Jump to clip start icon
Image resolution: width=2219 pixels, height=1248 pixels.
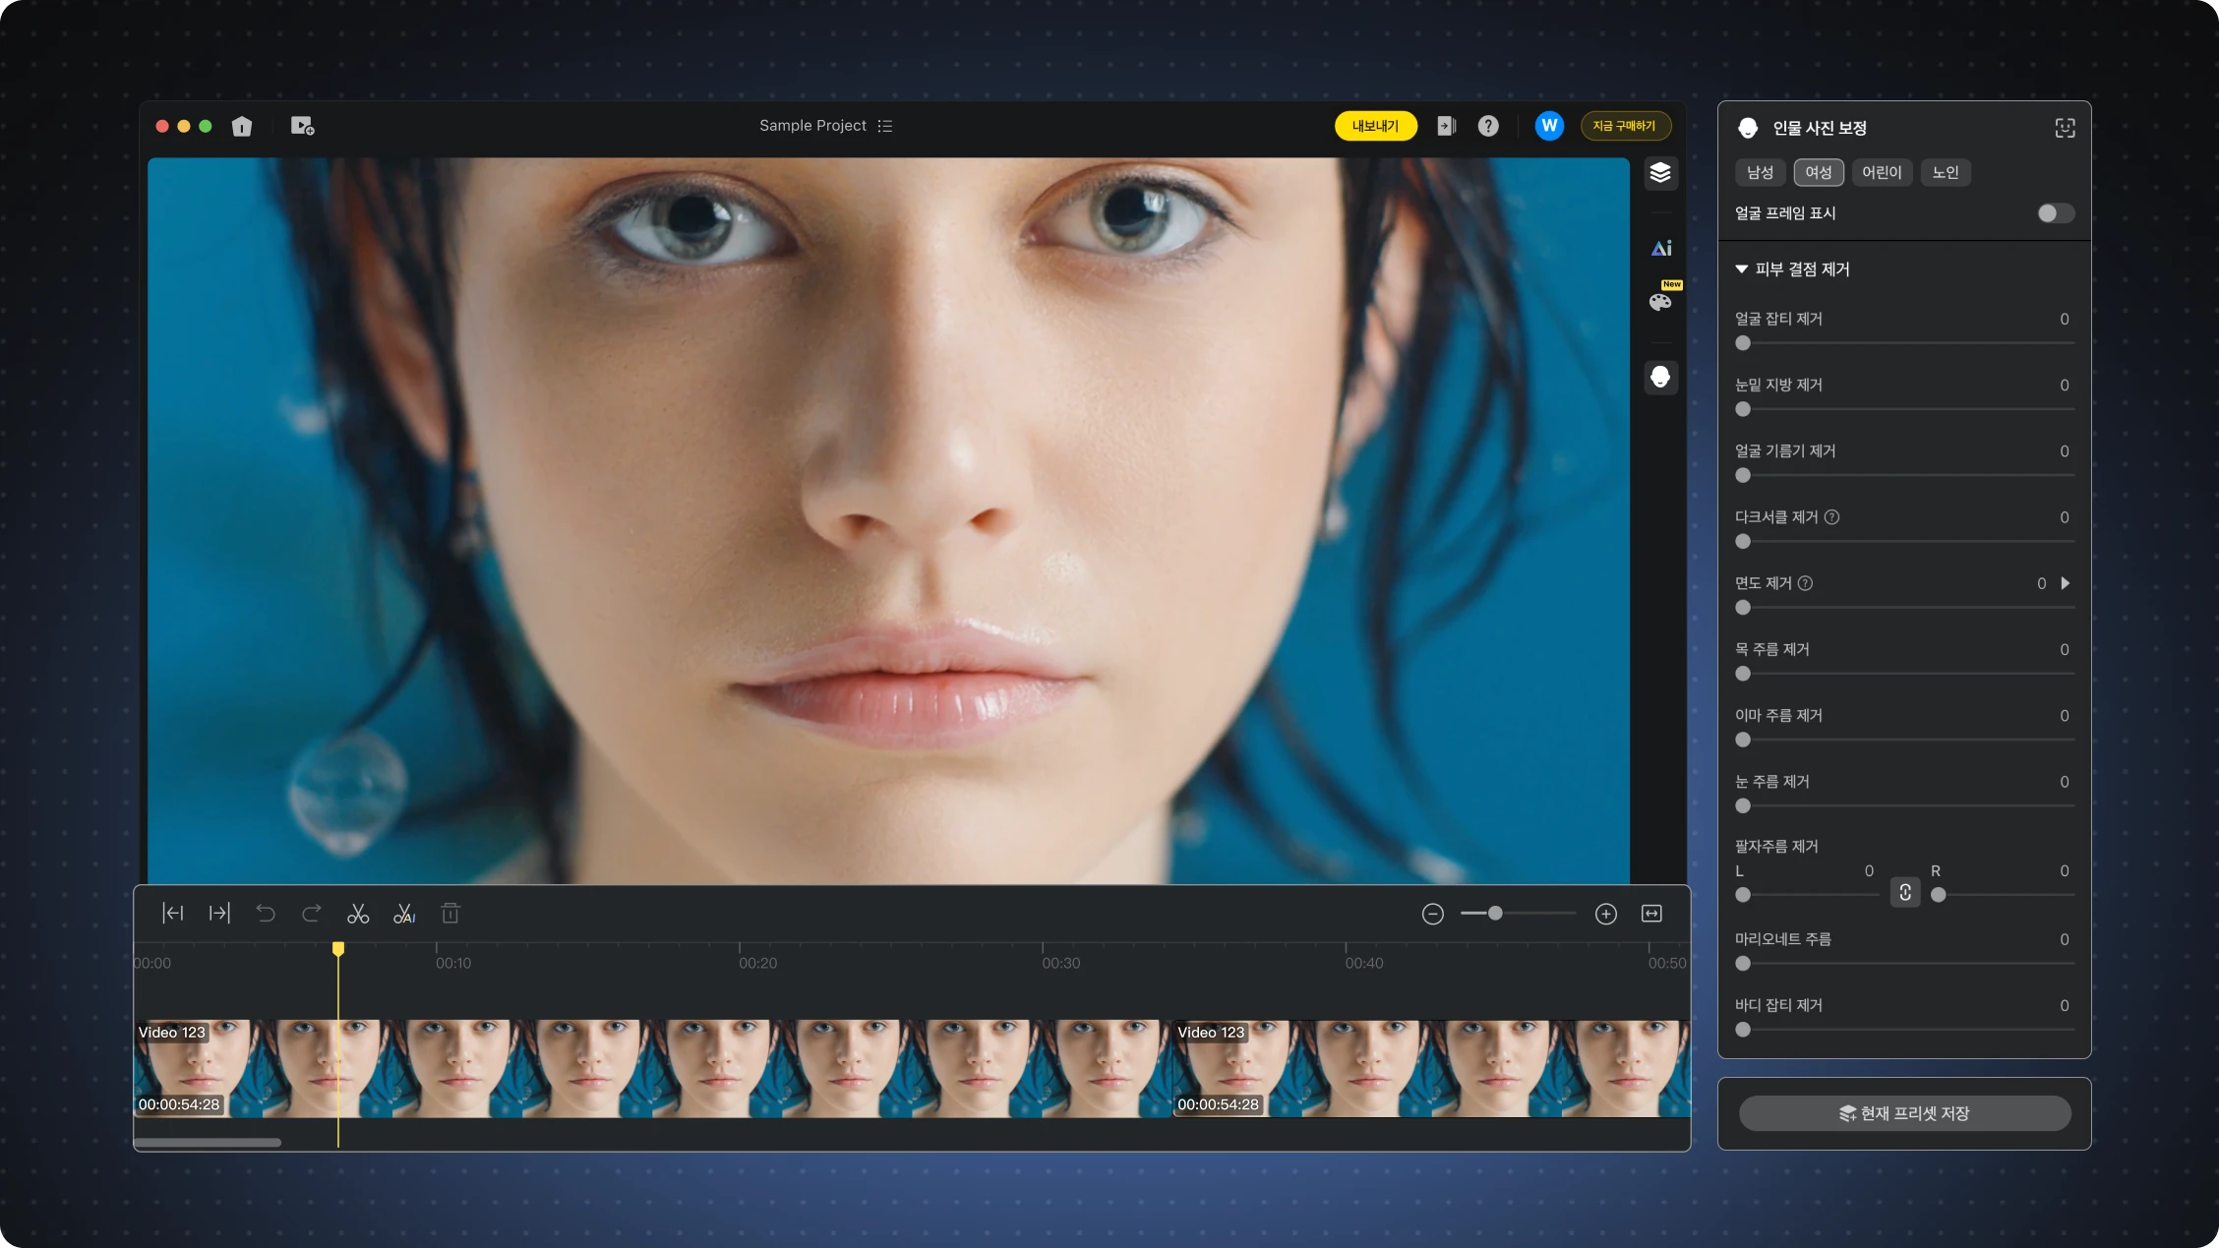(x=172, y=914)
